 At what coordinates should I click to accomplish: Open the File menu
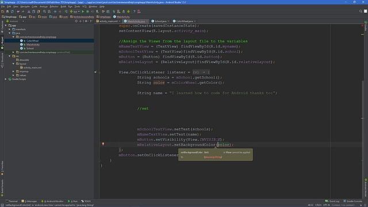tap(3, 6)
